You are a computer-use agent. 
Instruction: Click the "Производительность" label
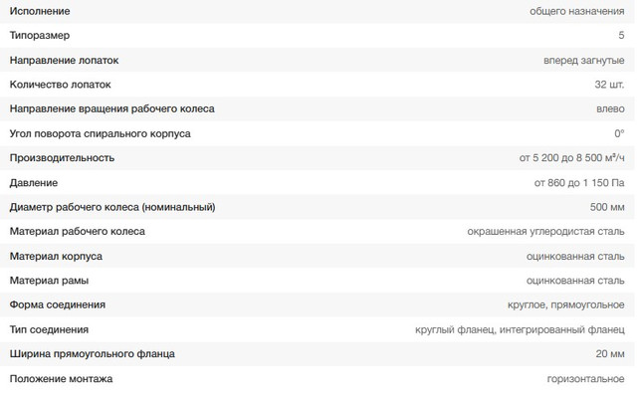pos(62,158)
